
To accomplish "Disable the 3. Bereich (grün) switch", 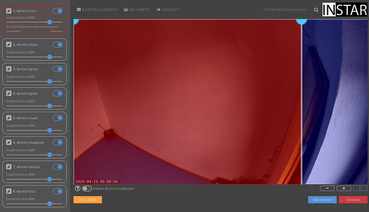I will pyautogui.click(x=58, y=69).
